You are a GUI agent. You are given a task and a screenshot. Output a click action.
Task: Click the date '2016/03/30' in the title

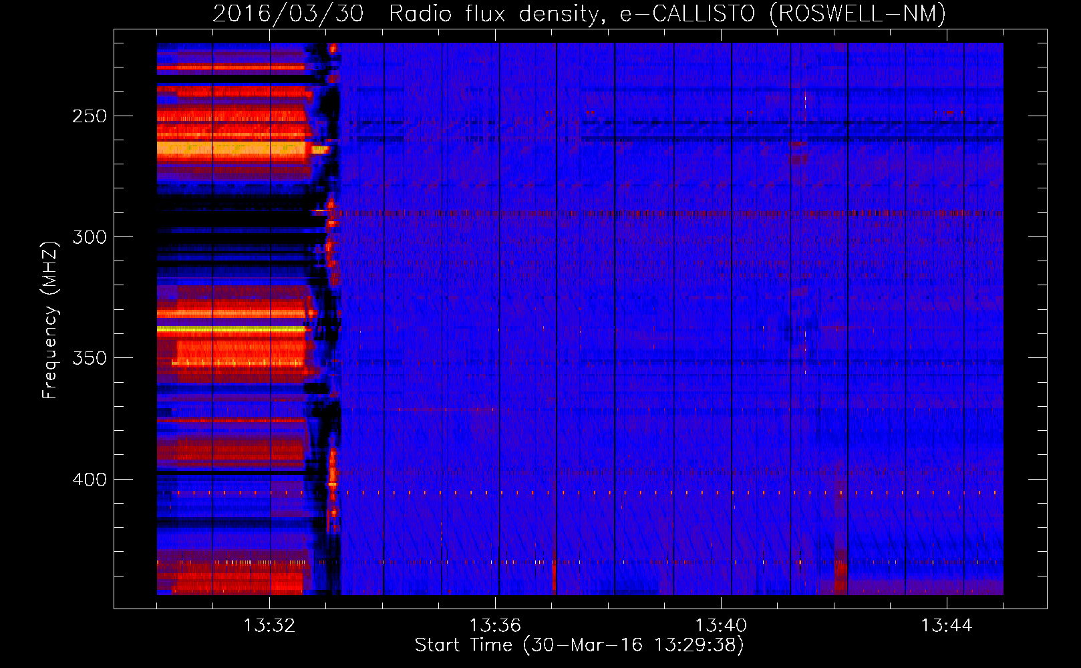click(288, 14)
